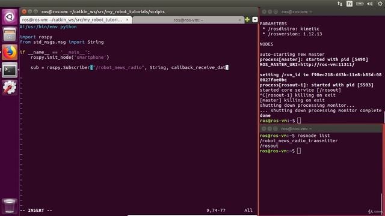The image size is (385, 216).
Task: Click the NODES heading in roscore output
Action: point(266,44)
